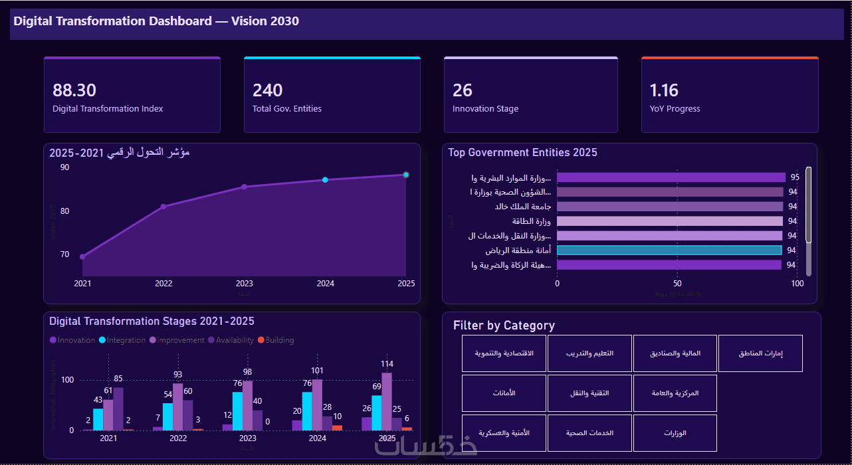Filter by إمارات المناطق category
The width and height of the screenshot is (852, 465).
click(x=760, y=353)
